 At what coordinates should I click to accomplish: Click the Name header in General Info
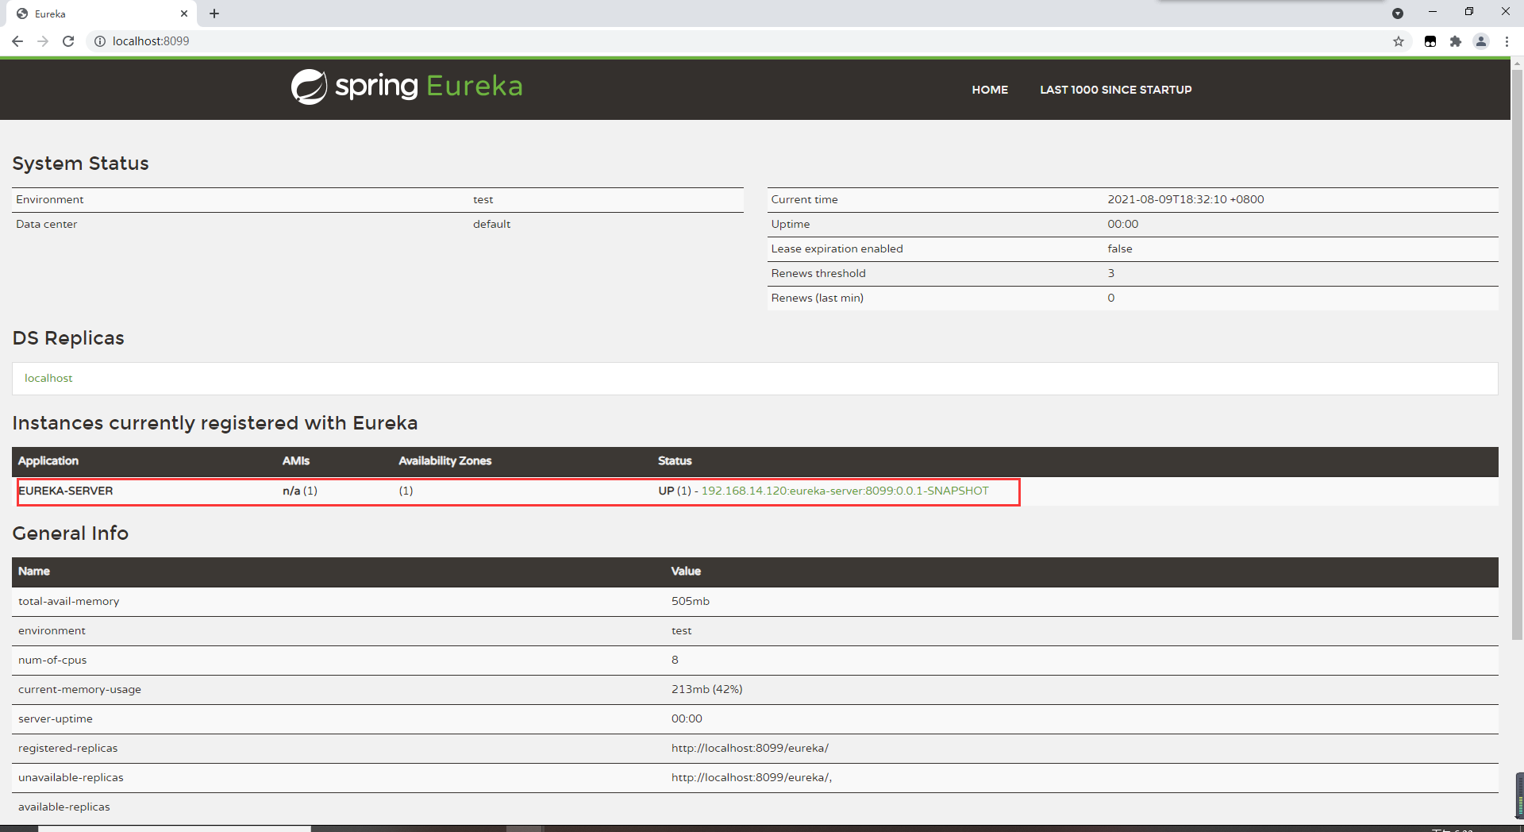coord(34,571)
